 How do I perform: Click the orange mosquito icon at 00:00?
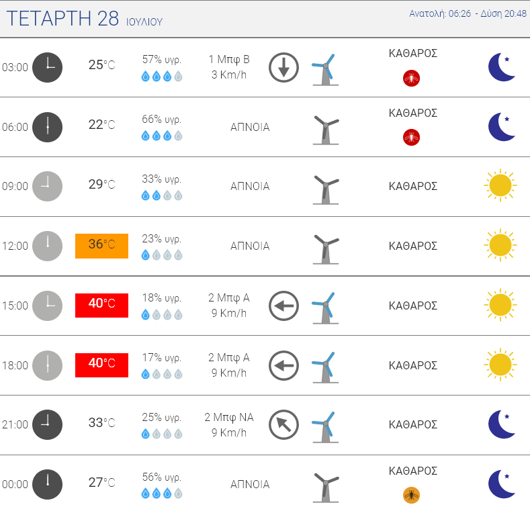(x=411, y=496)
